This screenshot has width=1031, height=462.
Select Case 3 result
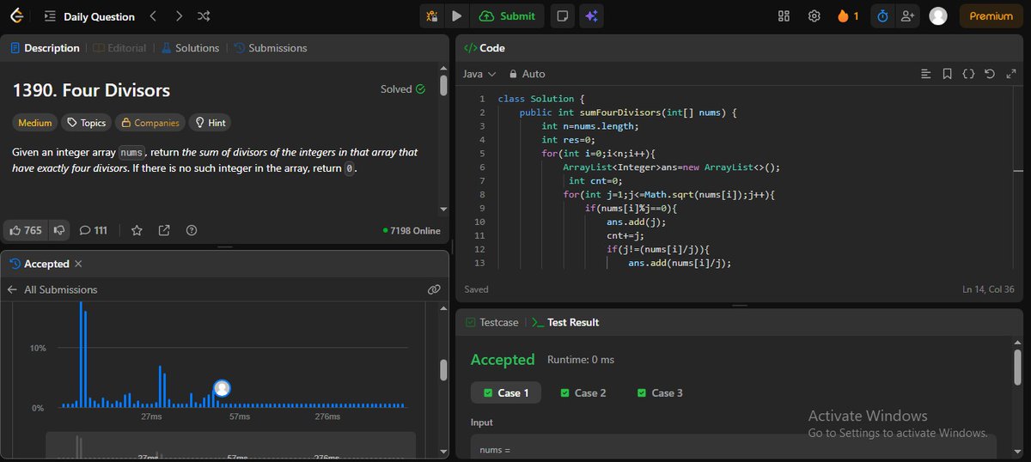click(661, 392)
